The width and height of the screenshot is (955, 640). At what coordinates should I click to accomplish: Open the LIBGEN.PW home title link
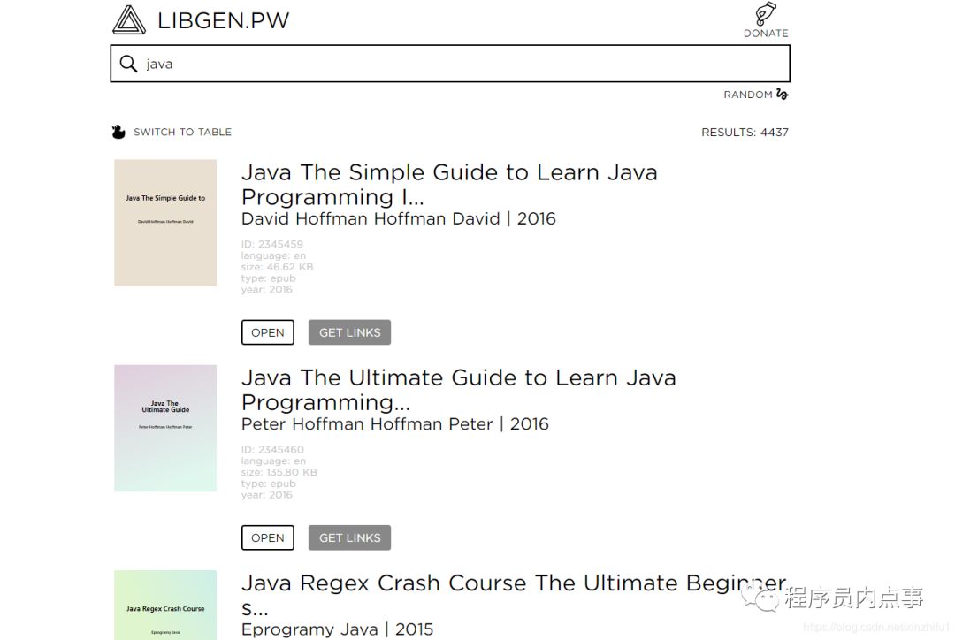pyautogui.click(x=224, y=20)
